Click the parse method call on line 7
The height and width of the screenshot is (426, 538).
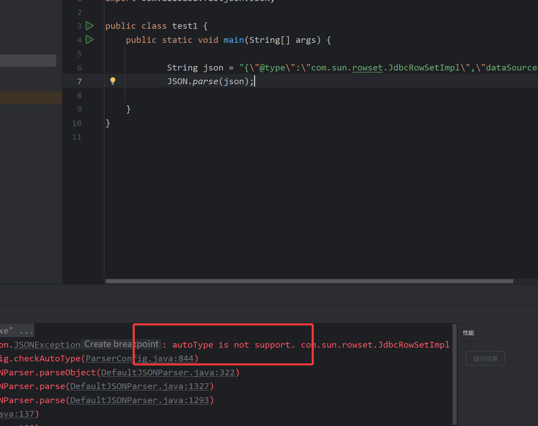coord(205,81)
